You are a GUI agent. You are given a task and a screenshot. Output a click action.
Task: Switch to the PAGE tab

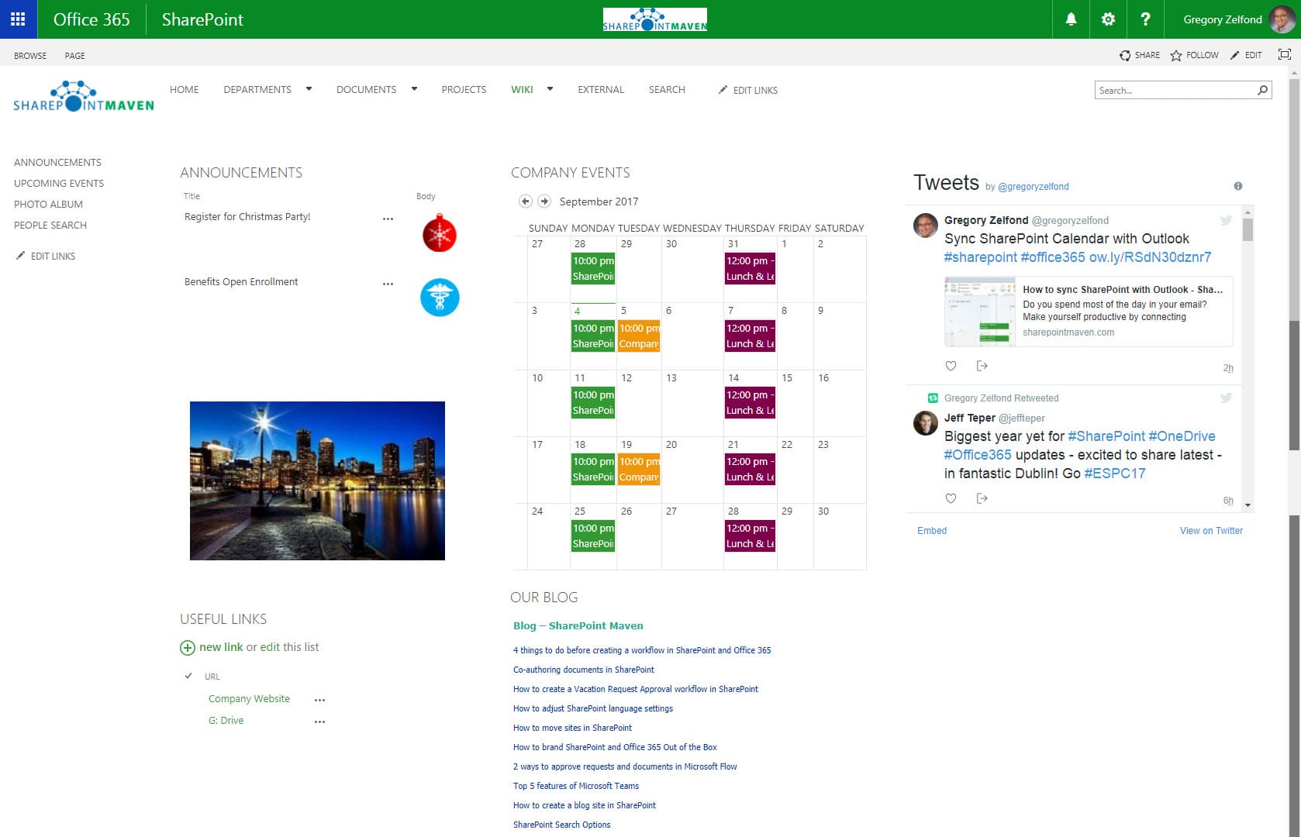click(74, 55)
